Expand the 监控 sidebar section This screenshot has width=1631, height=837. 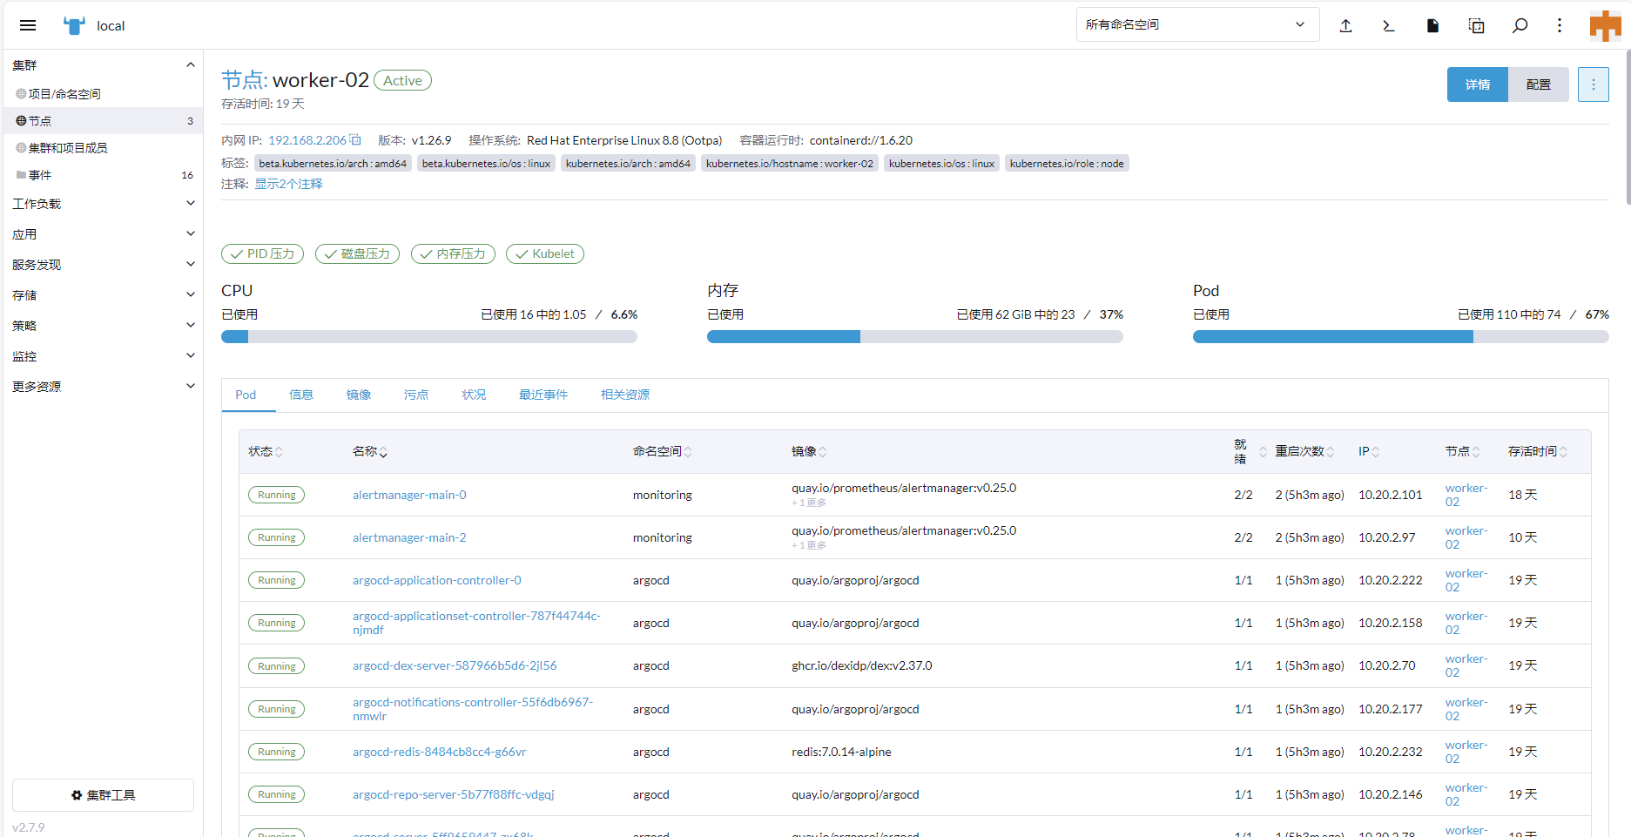[x=191, y=355]
